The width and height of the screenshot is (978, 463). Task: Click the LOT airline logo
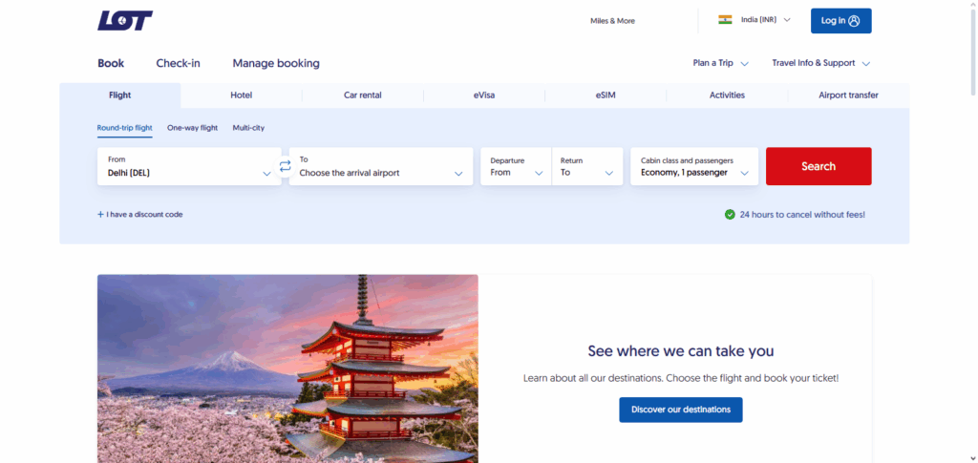125,20
